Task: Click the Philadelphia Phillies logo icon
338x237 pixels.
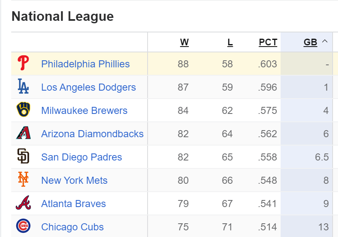Action: [x=23, y=64]
